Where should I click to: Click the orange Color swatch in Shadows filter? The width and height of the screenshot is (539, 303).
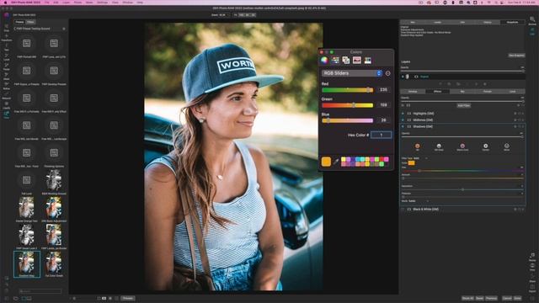click(411, 162)
